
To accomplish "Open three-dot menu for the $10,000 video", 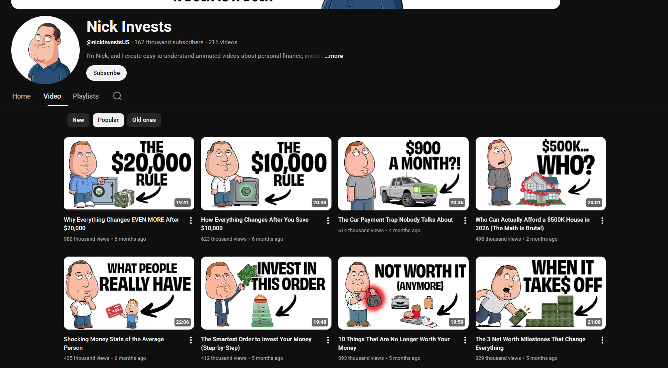I will 328,220.
